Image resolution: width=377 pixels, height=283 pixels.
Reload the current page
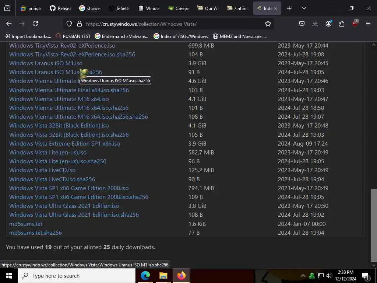(35, 24)
